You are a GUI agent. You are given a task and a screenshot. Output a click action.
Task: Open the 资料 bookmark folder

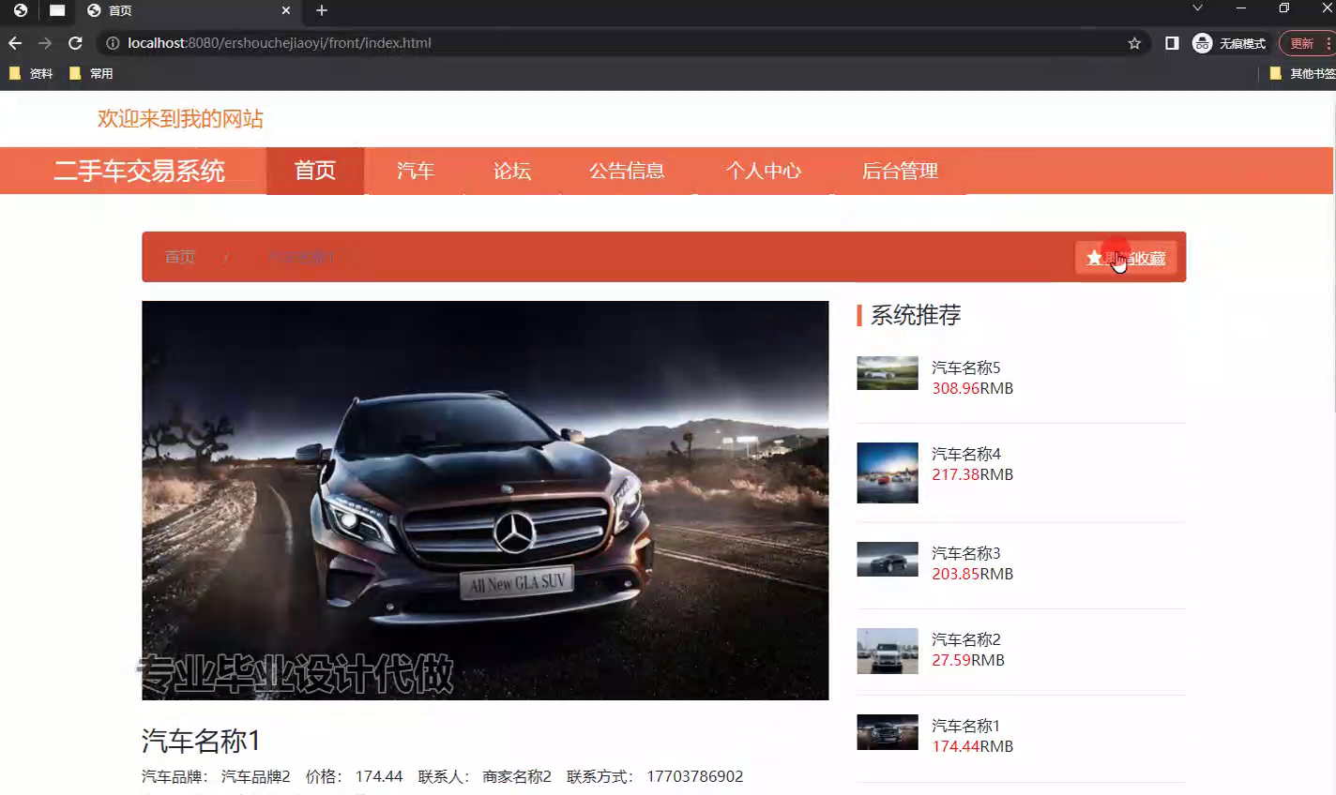tap(31, 73)
